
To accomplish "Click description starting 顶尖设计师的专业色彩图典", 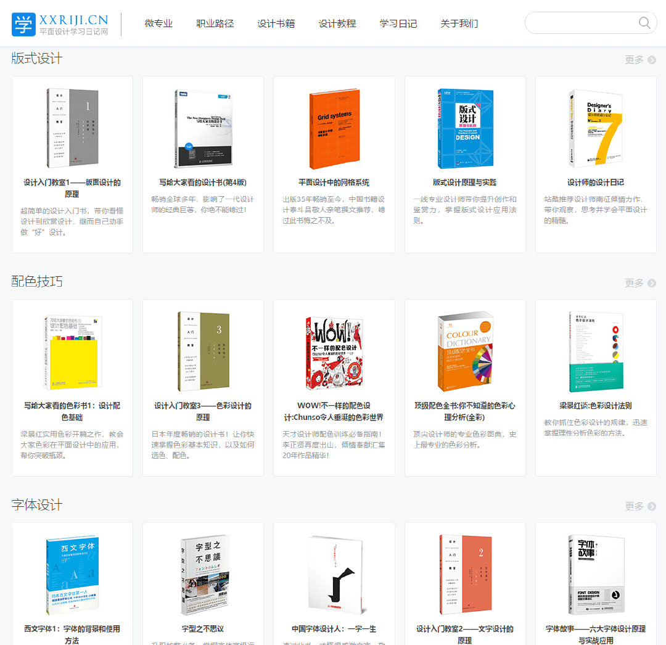I will point(465,440).
